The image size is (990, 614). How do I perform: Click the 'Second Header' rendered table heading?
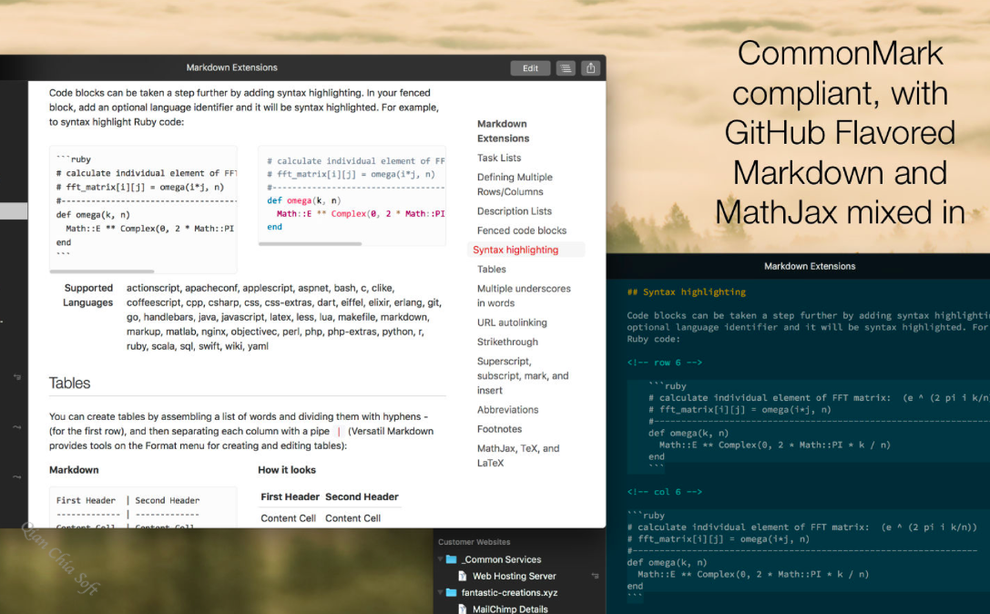pyautogui.click(x=362, y=496)
